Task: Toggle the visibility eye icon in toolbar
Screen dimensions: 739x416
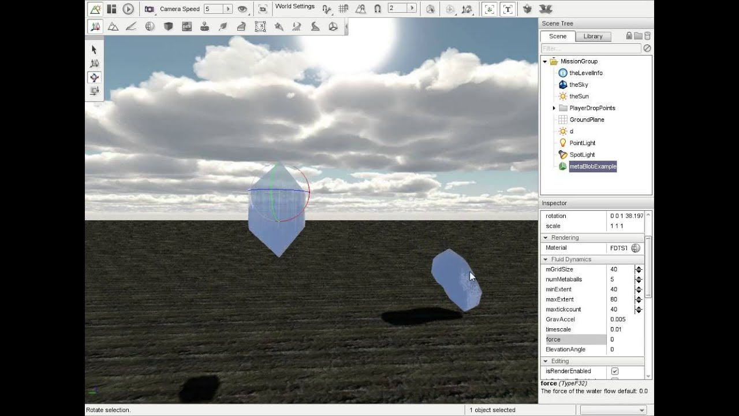Action: click(242, 9)
